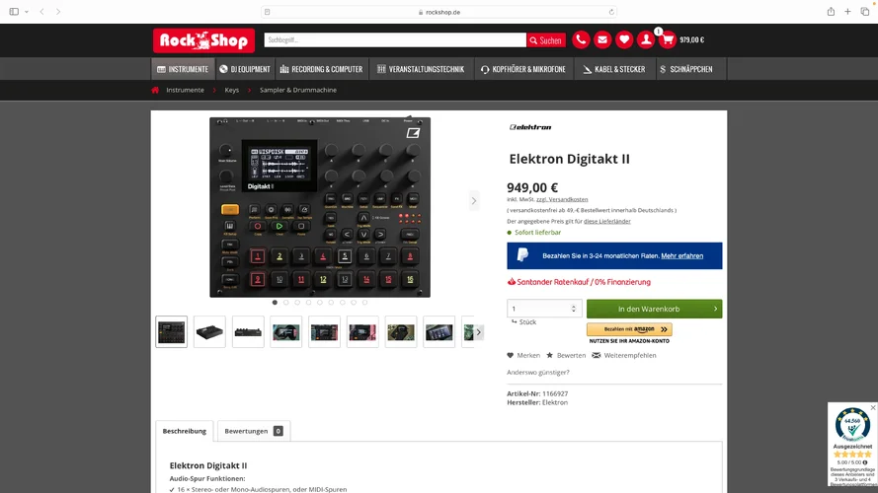Screen dimensions: 878x493
Task: Open the wishlist heart icon in header
Action: pos(624,40)
